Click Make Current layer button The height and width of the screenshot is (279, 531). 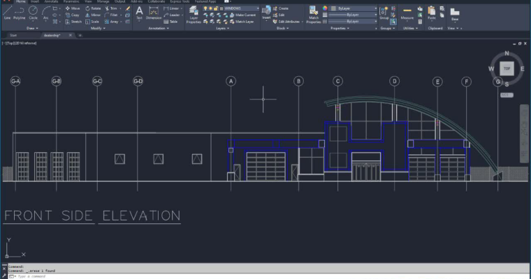[242, 15]
